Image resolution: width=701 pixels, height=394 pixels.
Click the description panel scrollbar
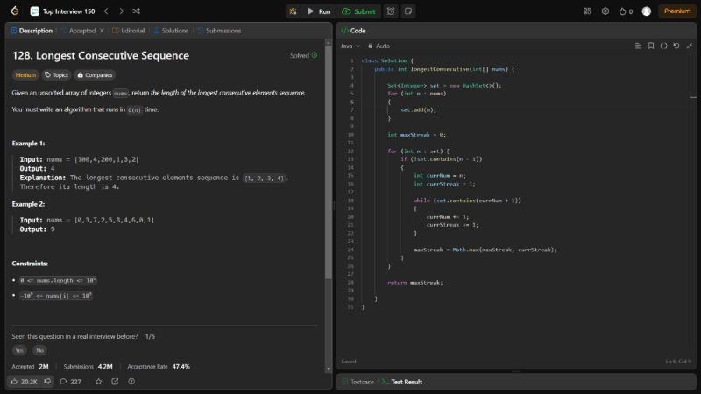[329, 163]
